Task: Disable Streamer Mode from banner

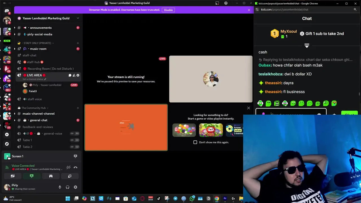Action: [168, 10]
